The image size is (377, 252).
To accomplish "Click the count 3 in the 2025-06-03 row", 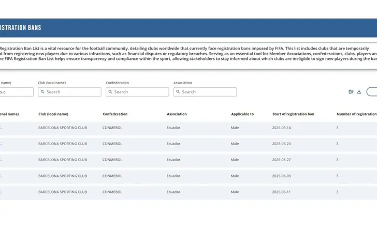I will pos(337,176).
